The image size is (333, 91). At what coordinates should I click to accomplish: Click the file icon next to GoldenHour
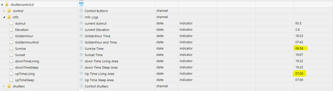[11, 36]
